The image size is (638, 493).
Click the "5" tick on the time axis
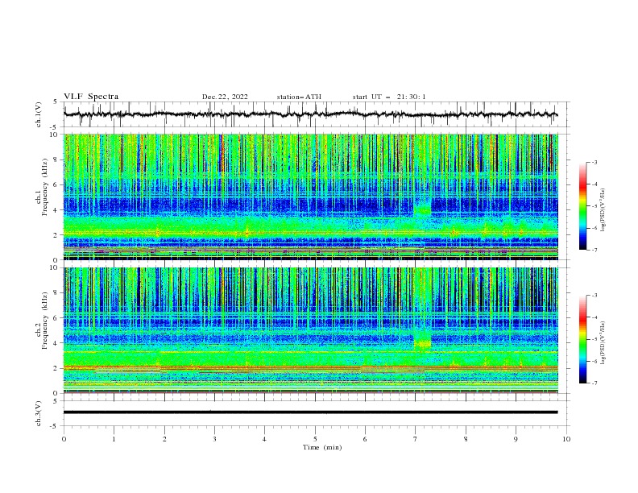(x=315, y=439)
